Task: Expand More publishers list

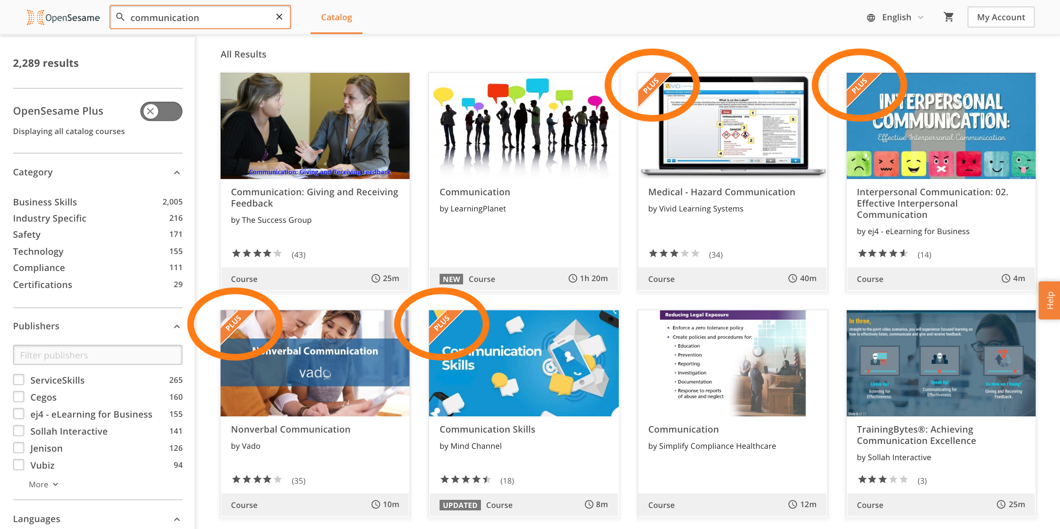Action: pos(44,484)
